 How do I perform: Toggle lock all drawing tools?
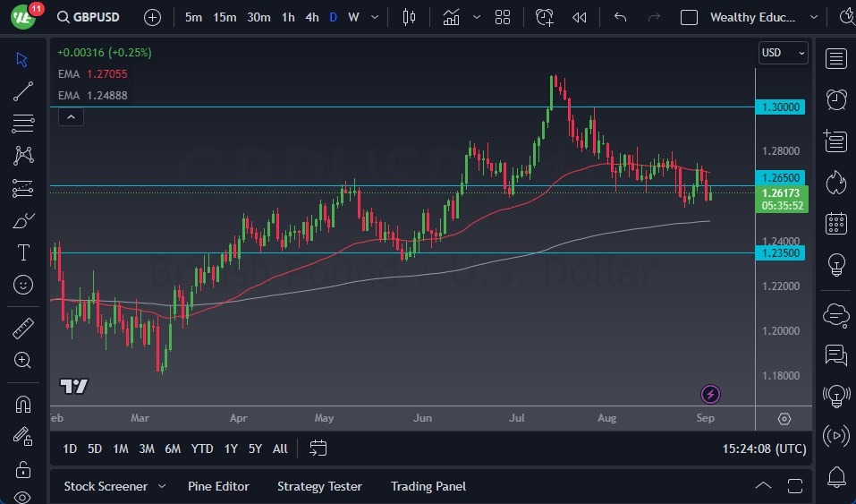(x=23, y=469)
